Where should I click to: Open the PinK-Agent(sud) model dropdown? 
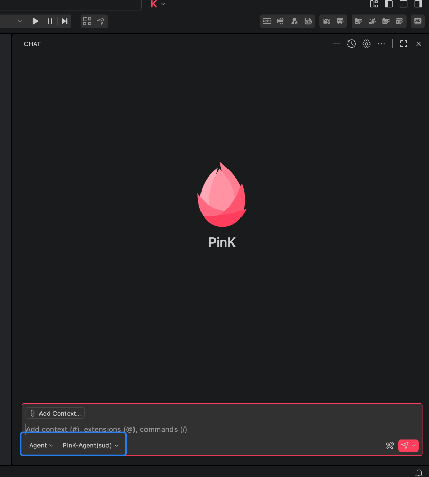click(x=90, y=445)
